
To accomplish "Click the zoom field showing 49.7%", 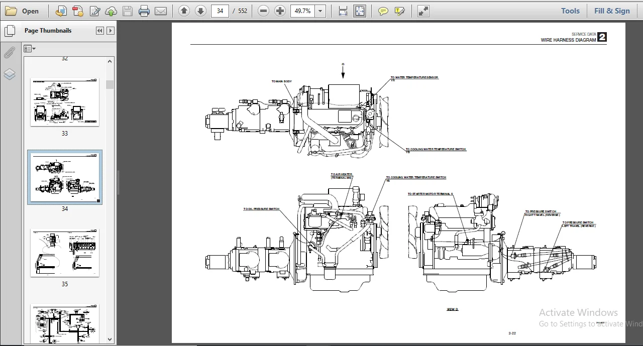I will pos(303,11).
